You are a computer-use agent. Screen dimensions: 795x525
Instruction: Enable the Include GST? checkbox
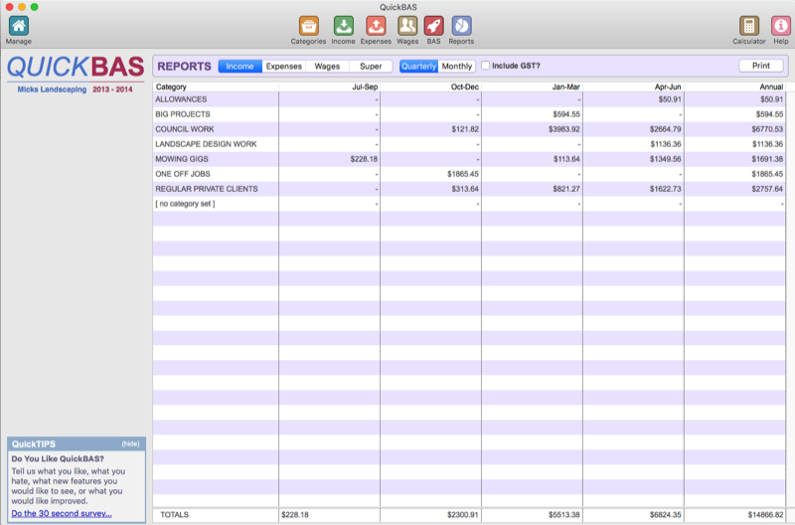click(x=485, y=66)
